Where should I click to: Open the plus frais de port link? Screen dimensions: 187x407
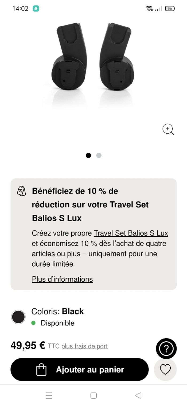coord(84,346)
